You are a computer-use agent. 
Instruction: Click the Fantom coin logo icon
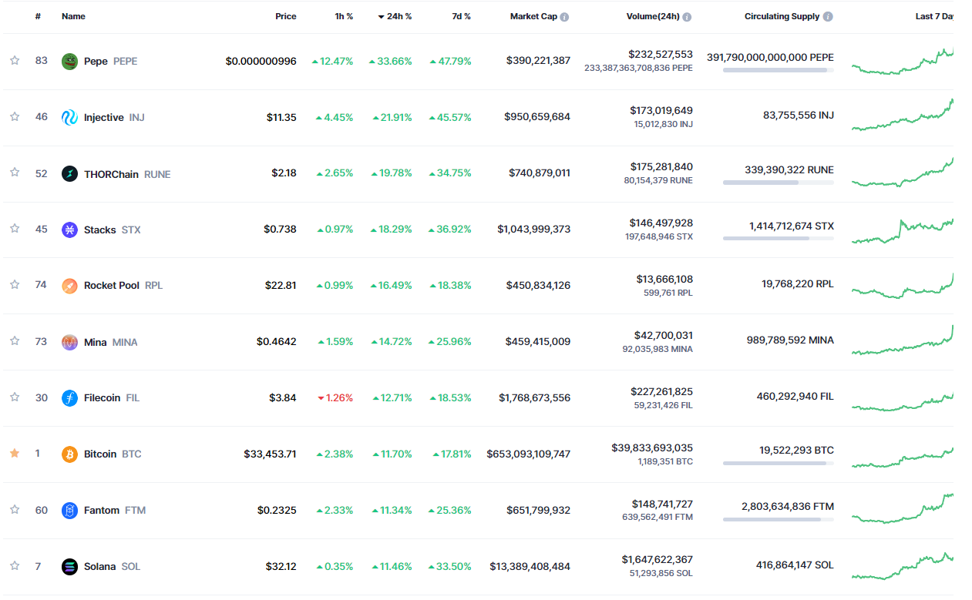tap(69, 510)
